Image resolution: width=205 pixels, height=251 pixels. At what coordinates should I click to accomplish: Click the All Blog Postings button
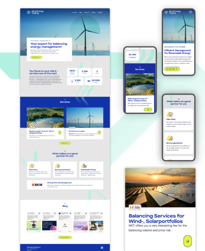(65, 237)
